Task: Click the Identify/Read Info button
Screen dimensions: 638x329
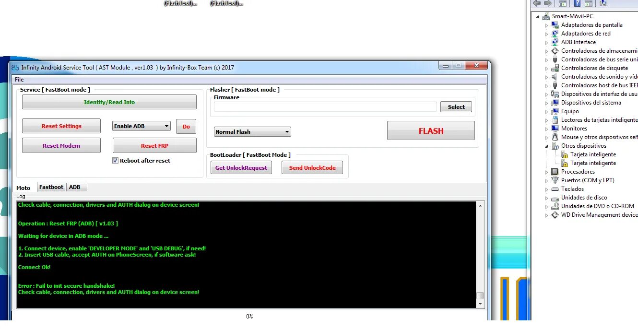Action: tap(109, 102)
